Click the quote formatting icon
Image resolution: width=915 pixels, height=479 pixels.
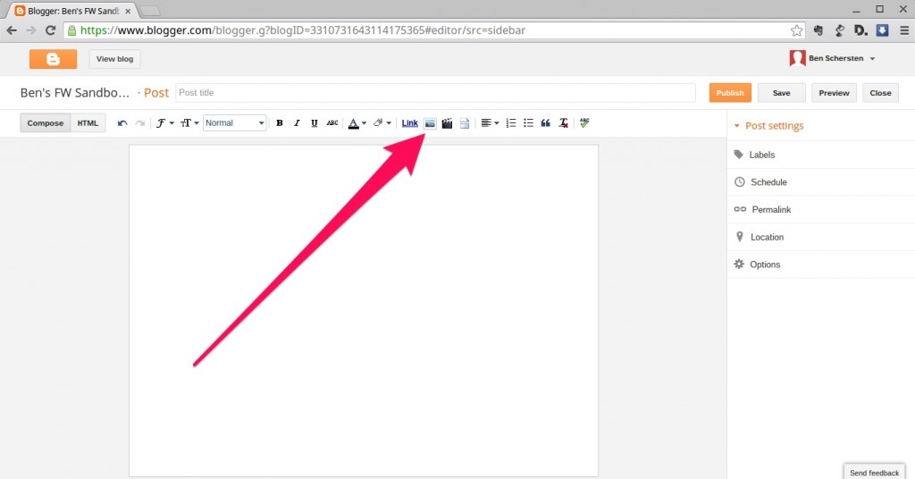[x=546, y=123]
